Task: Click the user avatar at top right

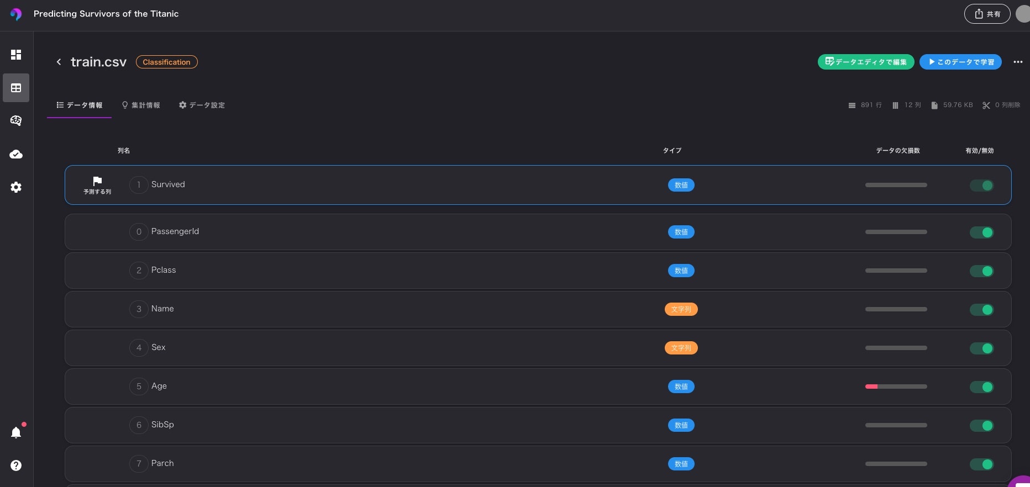Action: click(1023, 14)
